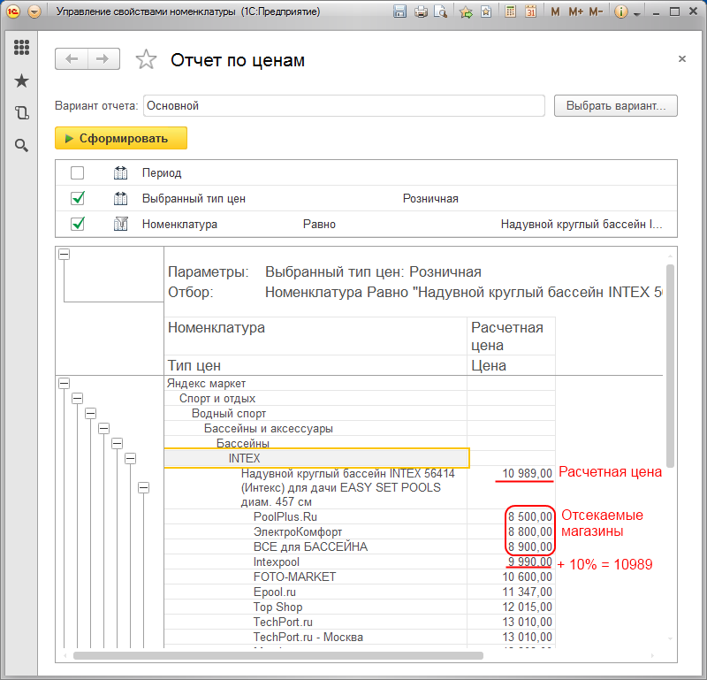The width and height of the screenshot is (707, 680).
Task: Uncheck the Выбранный тип цен checkbox
Action: pyautogui.click(x=77, y=198)
